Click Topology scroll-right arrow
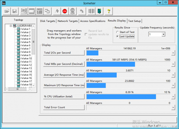179x129 pixels. tap(30, 89)
